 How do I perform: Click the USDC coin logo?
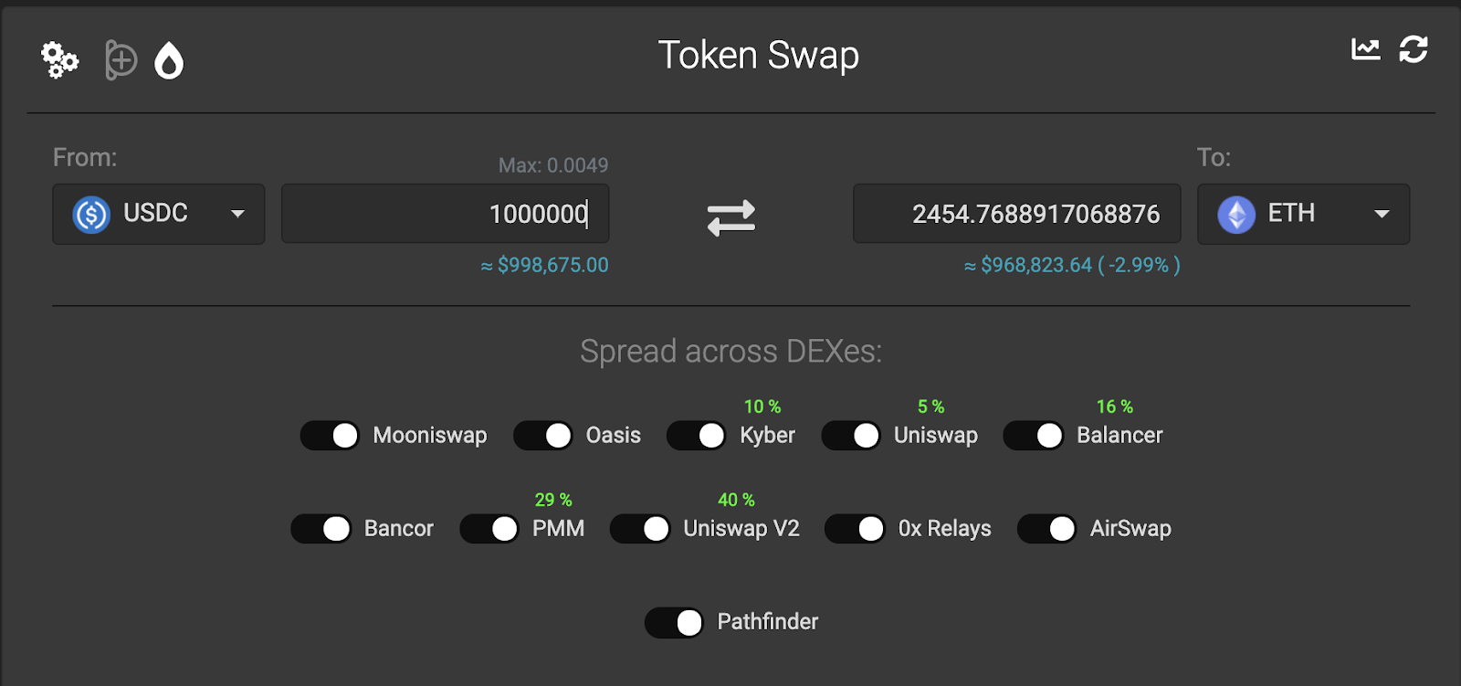[91, 215]
